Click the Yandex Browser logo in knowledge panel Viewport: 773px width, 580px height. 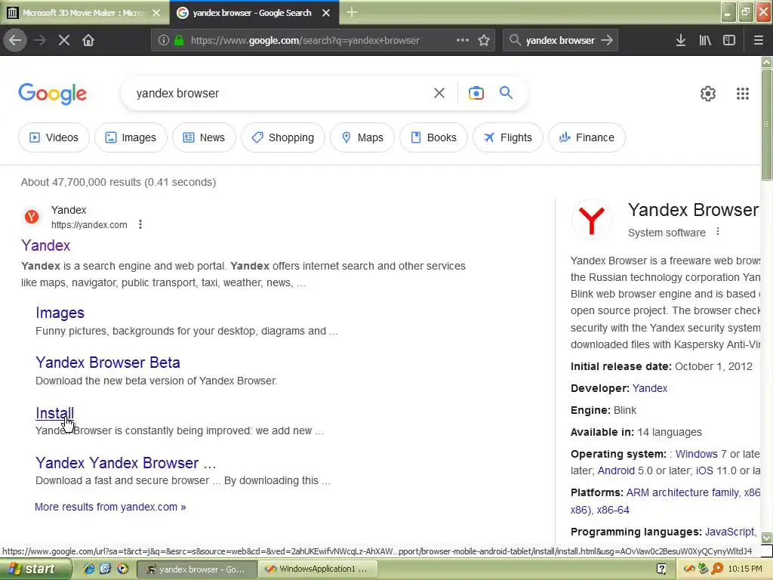tap(592, 220)
